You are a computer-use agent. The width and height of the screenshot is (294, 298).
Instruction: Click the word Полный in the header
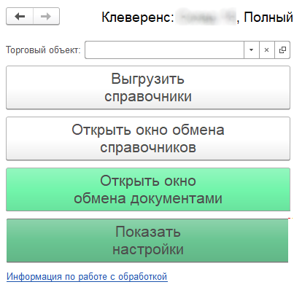coord(268,17)
